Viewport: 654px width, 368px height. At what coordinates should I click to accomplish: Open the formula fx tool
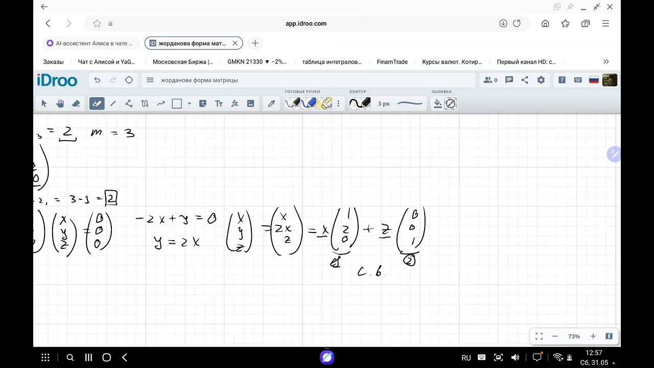[x=235, y=104]
